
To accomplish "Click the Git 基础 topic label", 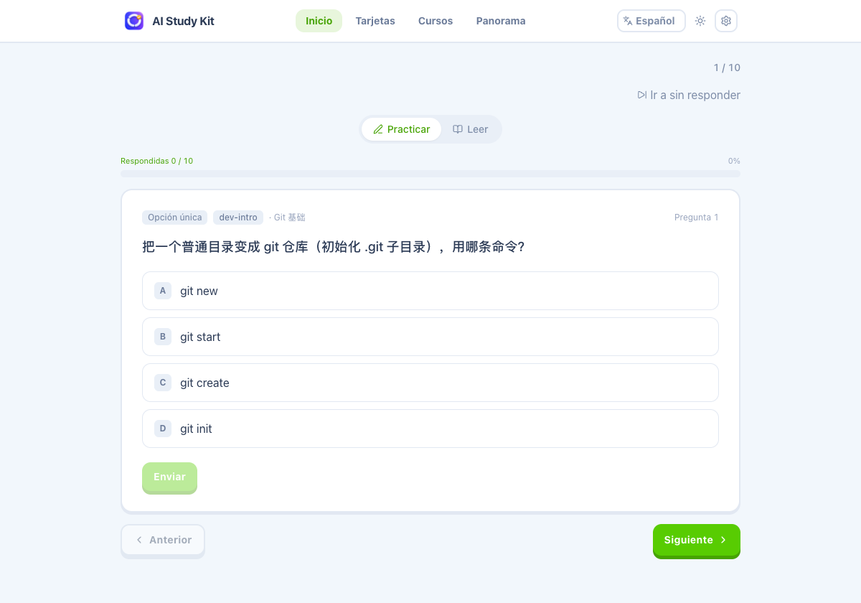I will click(x=289, y=218).
